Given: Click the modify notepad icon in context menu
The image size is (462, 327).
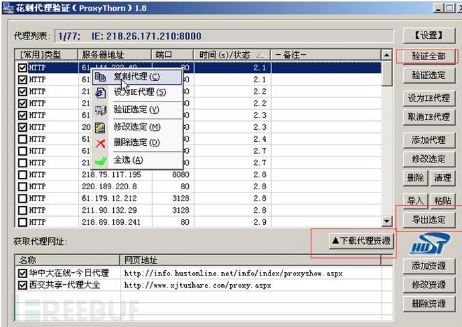Looking at the screenshot, I should coord(100,128).
